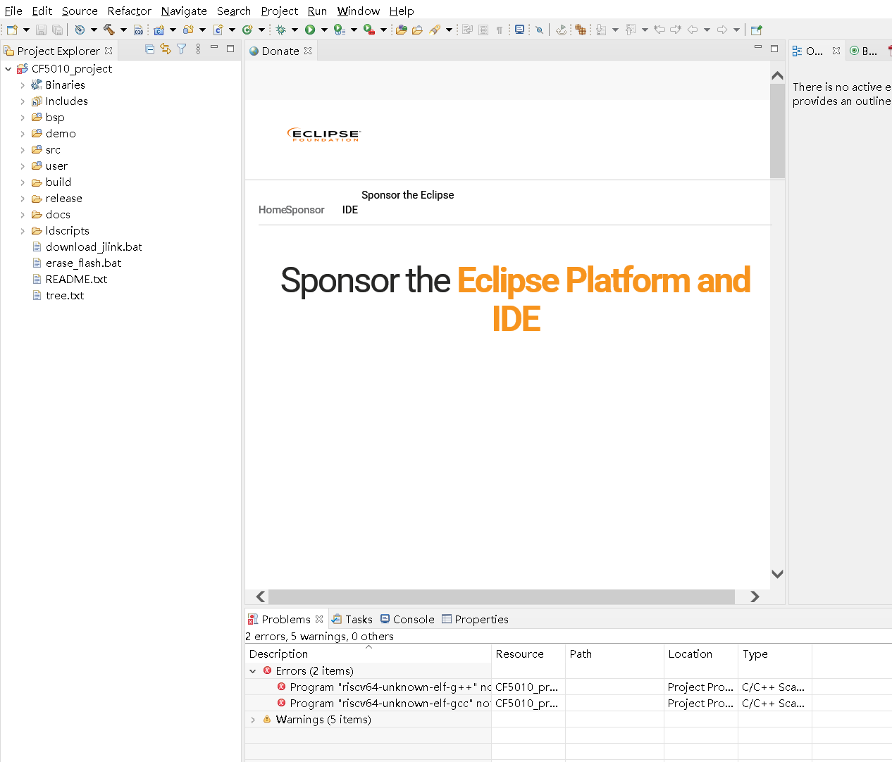This screenshot has height=762, width=892.
Task: Collapse all in Project Explorer
Action: point(149,49)
